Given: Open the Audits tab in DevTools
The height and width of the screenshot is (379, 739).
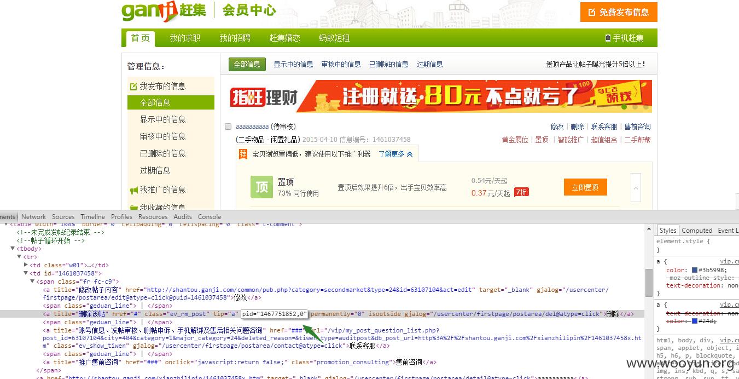Looking at the screenshot, I should (x=183, y=217).
